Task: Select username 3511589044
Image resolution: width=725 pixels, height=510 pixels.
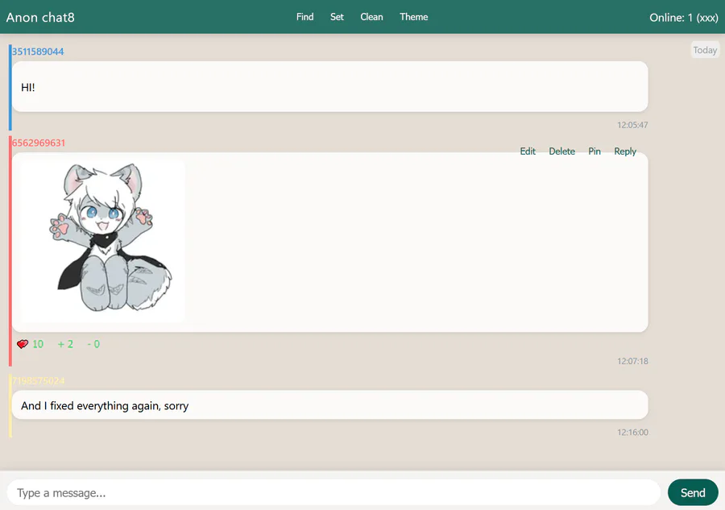Action: [38, 52]
